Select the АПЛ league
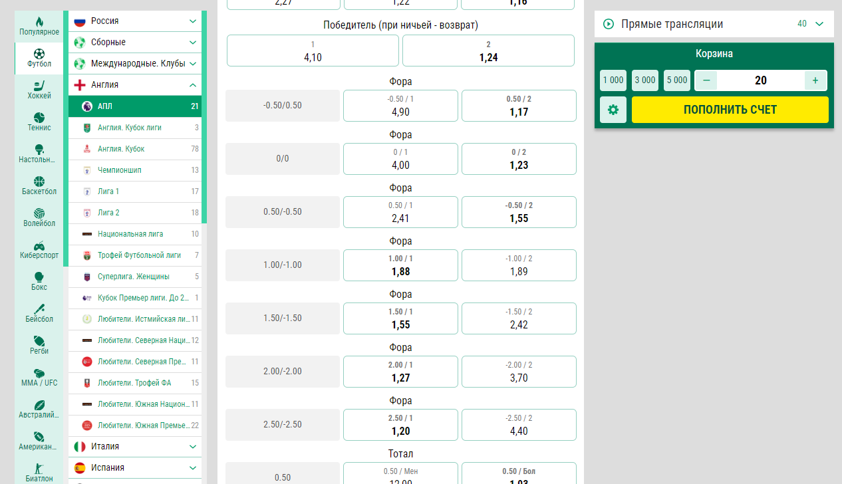 pos(135,106)
